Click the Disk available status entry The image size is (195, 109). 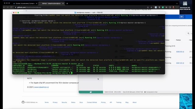click(x=133, y=92)
